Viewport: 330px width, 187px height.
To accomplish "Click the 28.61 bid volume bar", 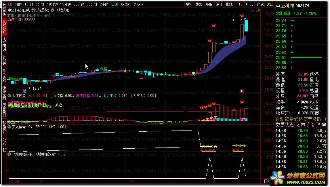I will click(306, 57).
